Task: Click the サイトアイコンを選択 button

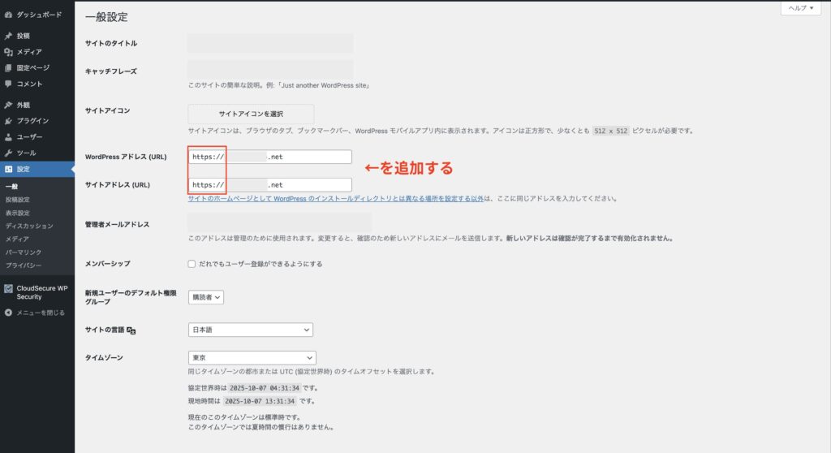Action: click(x=251, y=114)
